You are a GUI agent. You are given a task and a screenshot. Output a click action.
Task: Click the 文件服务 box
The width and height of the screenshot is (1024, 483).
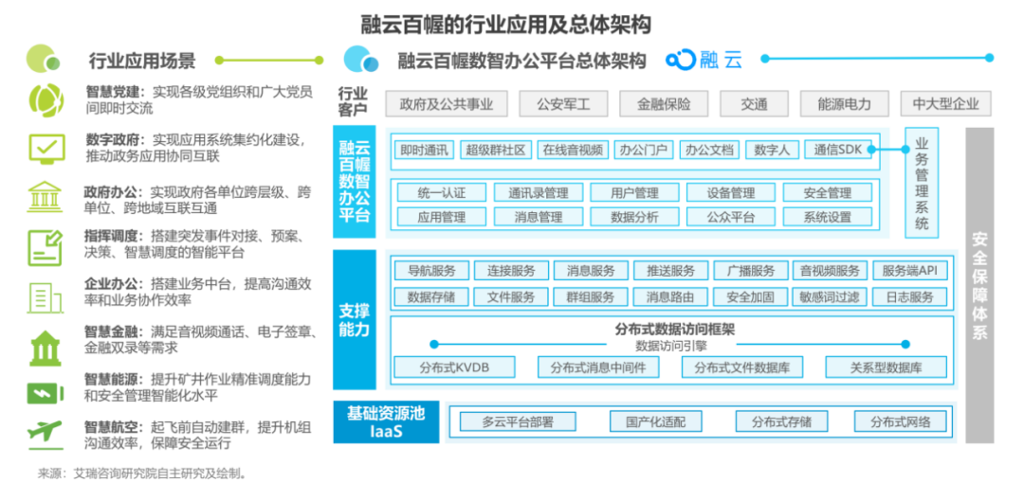[x=511, y=297]
